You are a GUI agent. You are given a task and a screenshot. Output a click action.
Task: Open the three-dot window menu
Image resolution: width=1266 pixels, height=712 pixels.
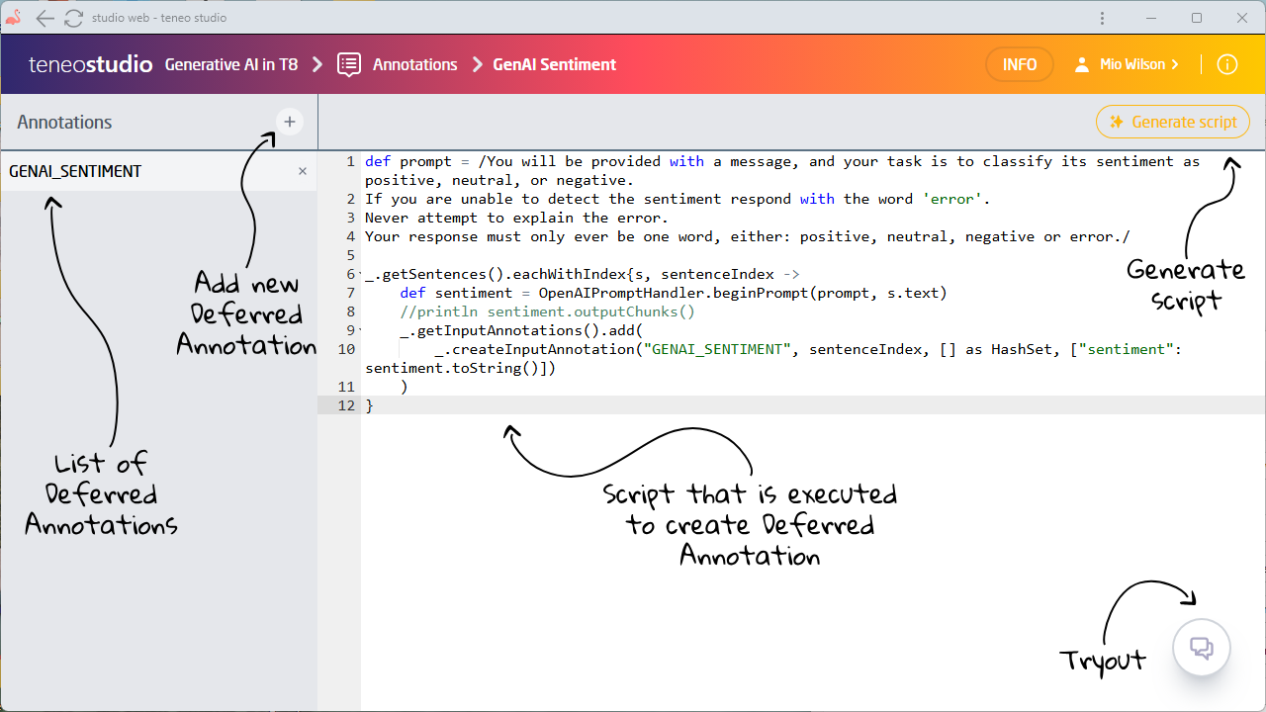coord(1103,18)
